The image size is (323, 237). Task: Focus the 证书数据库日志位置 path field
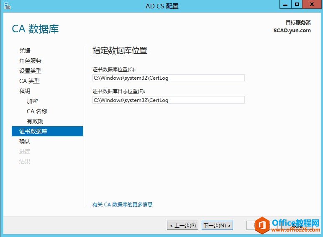[x=168, y=100]
